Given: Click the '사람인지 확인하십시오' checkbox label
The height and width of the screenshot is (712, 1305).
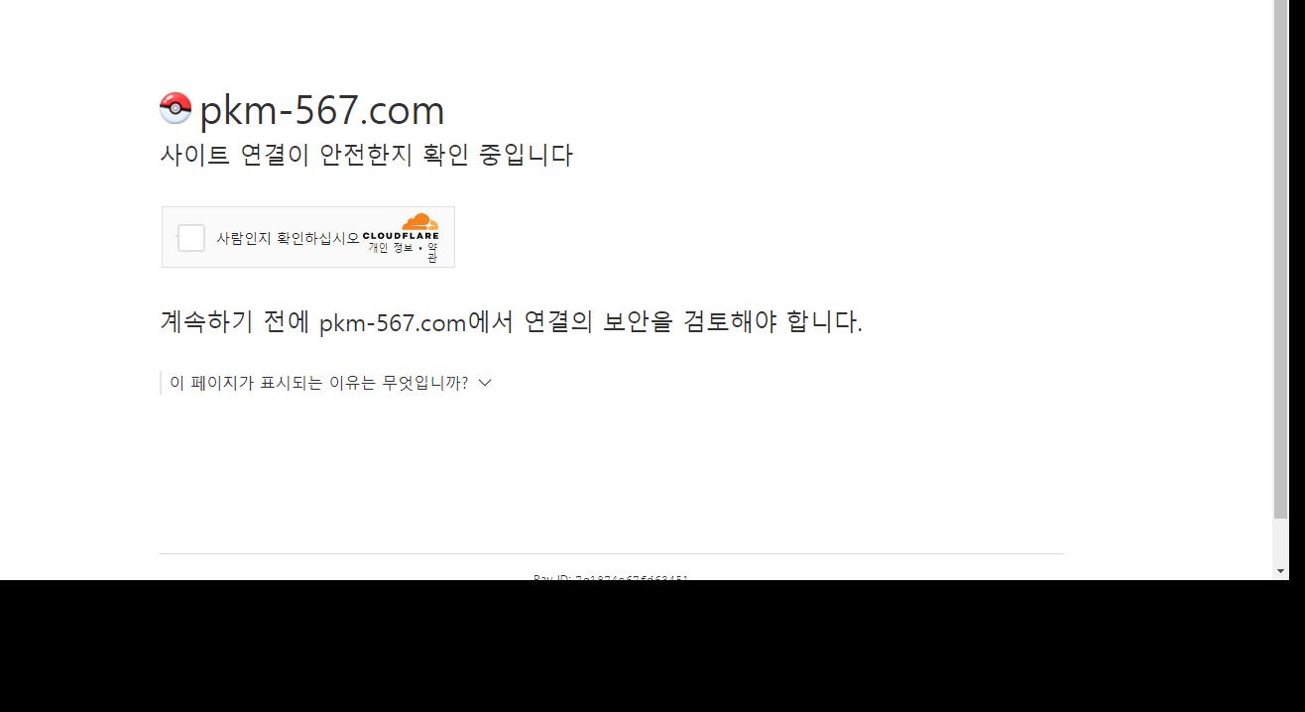Looking at the screenshot, I should coord(288,238).
